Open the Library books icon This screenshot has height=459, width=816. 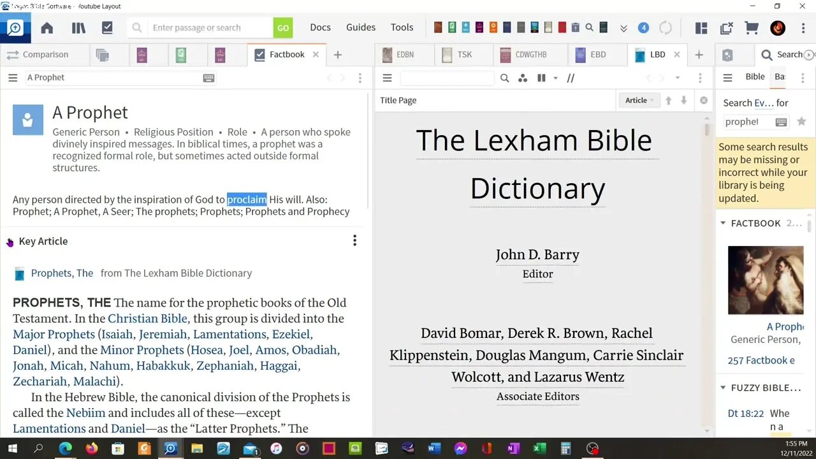point(78,27)
